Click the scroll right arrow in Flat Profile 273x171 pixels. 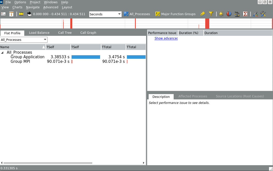point(144,163)
